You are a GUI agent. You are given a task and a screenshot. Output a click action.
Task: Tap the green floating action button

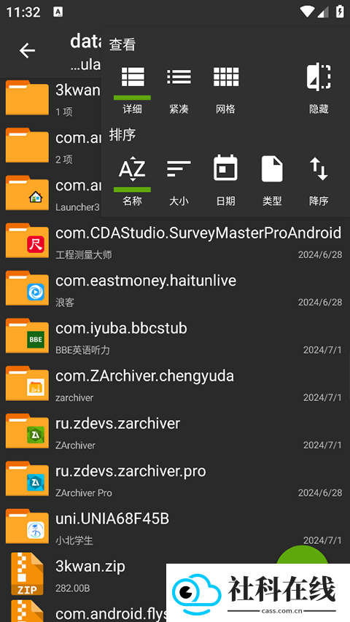pyautogui.click(x=303, y=556)
